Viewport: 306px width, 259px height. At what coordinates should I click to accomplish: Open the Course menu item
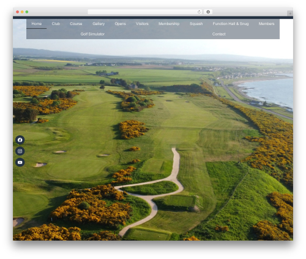tap(76, 24)
